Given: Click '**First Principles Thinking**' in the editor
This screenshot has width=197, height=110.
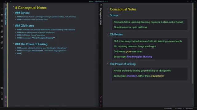Looking at the screenshot, I should click(43, 38).
